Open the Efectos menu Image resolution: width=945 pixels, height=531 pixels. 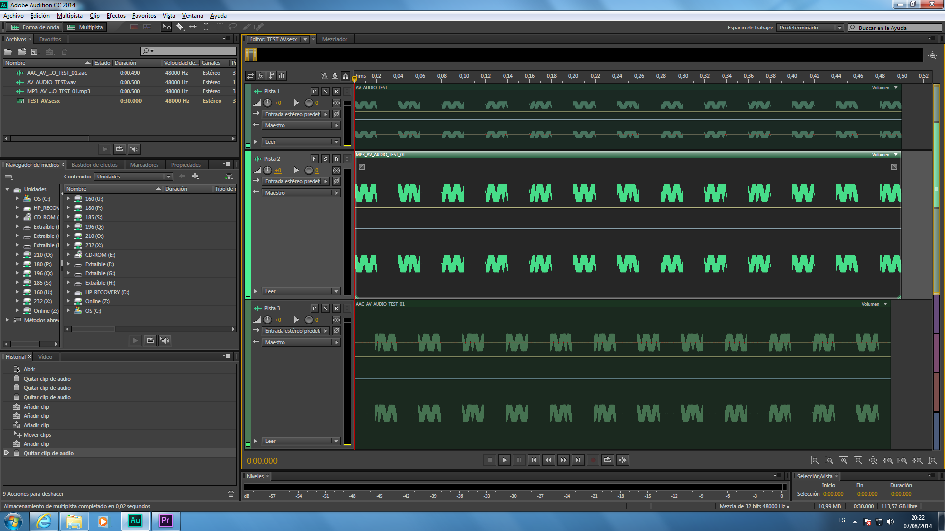[x=116, y=16]
